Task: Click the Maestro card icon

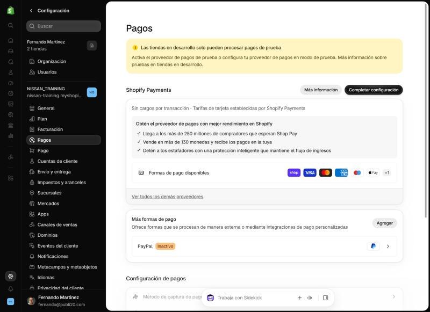Action: tap(357, 172)
